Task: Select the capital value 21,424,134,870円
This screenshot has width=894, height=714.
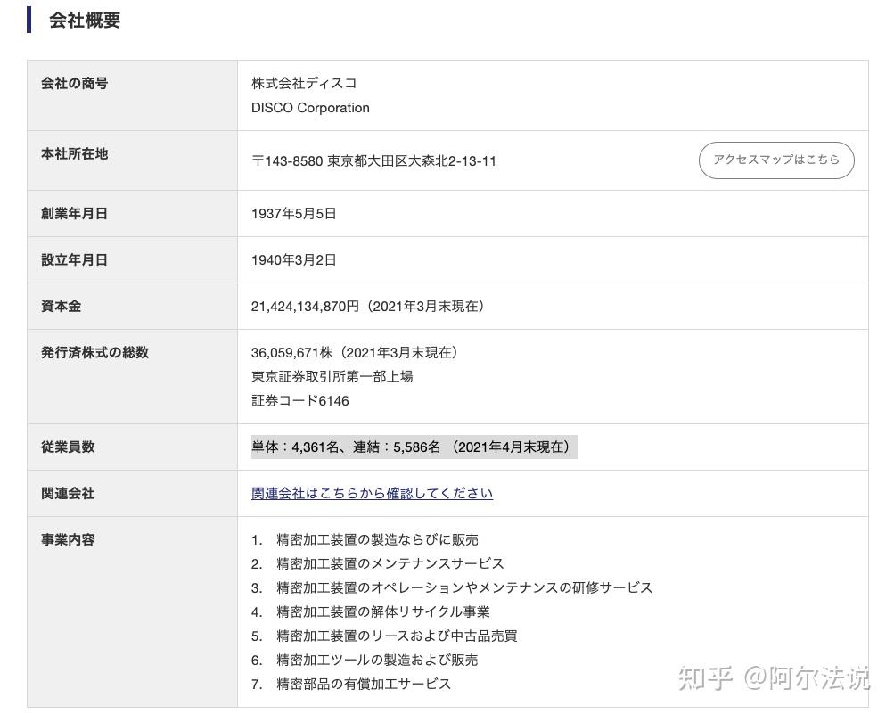Action: tap(306, 307)
